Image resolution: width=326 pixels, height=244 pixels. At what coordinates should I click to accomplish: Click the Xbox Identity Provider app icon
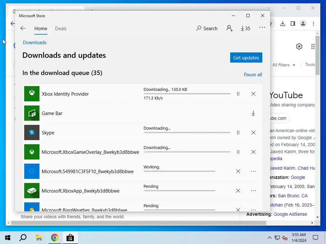[32, 94]
